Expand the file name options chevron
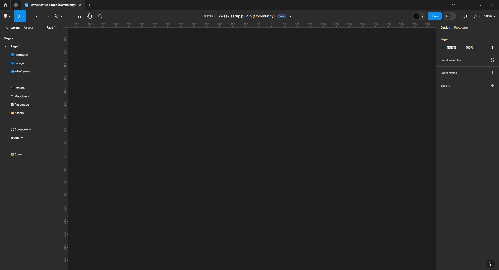This screenshot has width=499, height=270. coord(290,16)
